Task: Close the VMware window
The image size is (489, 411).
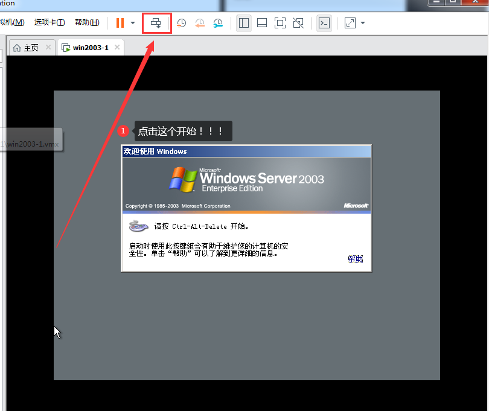Action: click(x=475, y=2)
